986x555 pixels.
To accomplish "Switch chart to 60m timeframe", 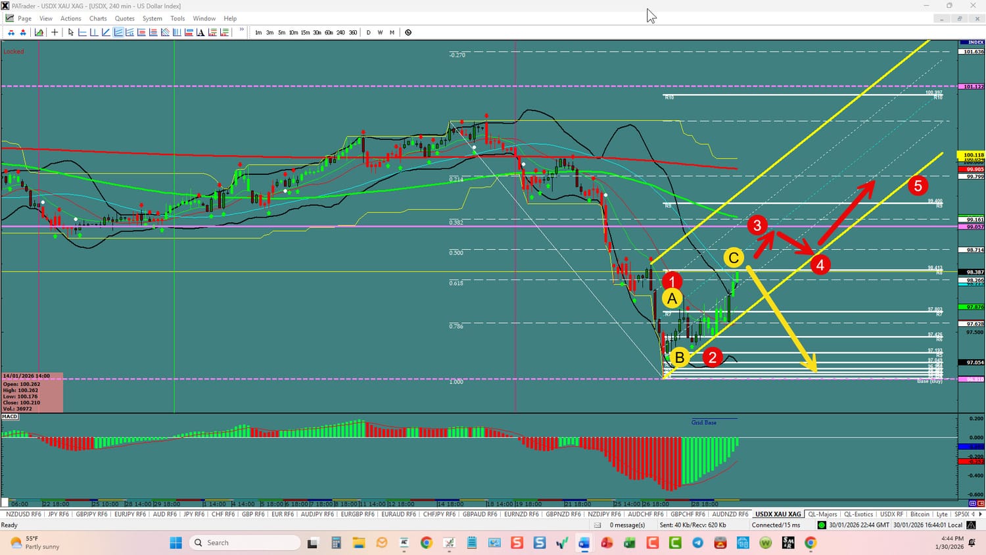I will click(329, 32).
